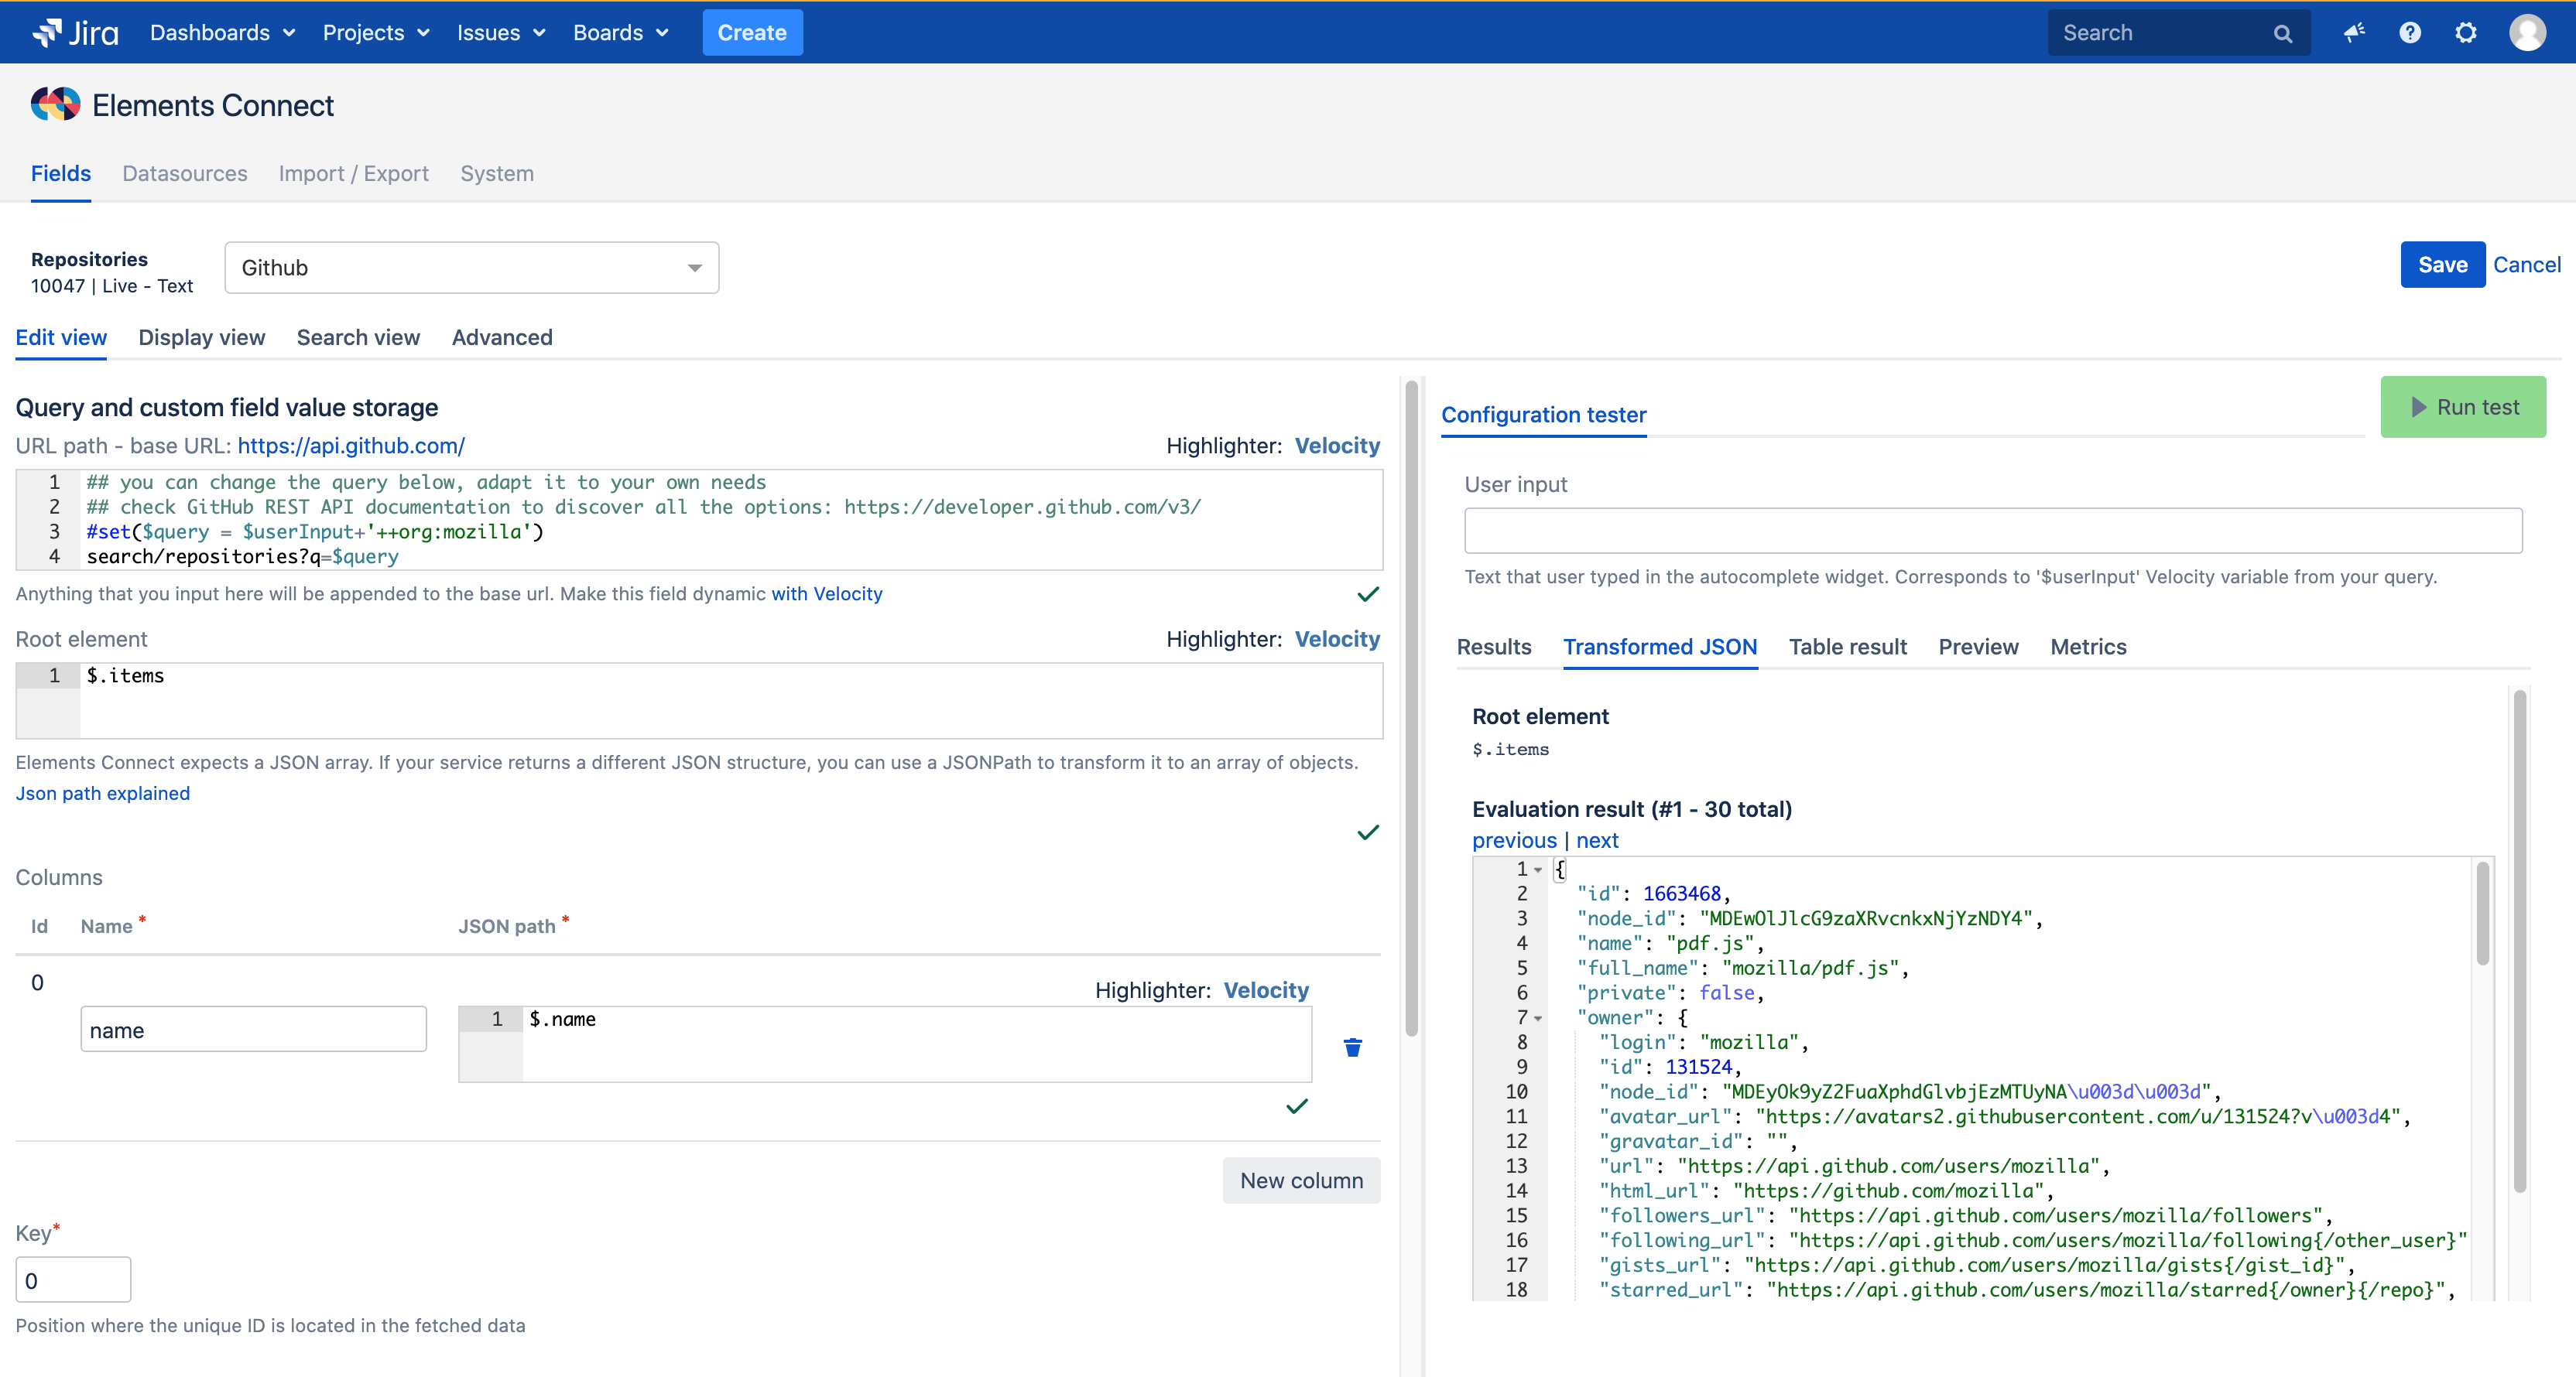Open the Github datasource dropdown
This screenshot has width=2576, height=1377.
471,267
